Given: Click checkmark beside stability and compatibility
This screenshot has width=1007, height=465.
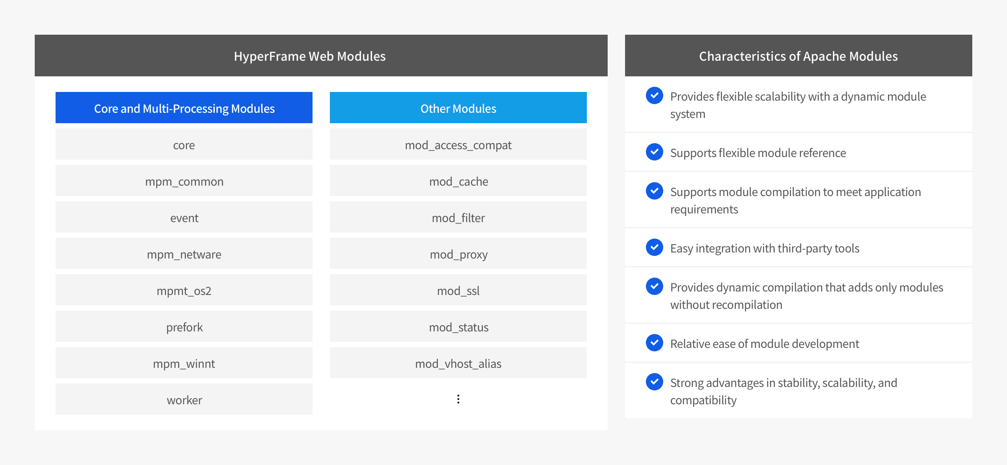Looking at the screenshot, I should tap(654, 382).
